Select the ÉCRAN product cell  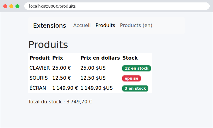(x=40, y=88)
